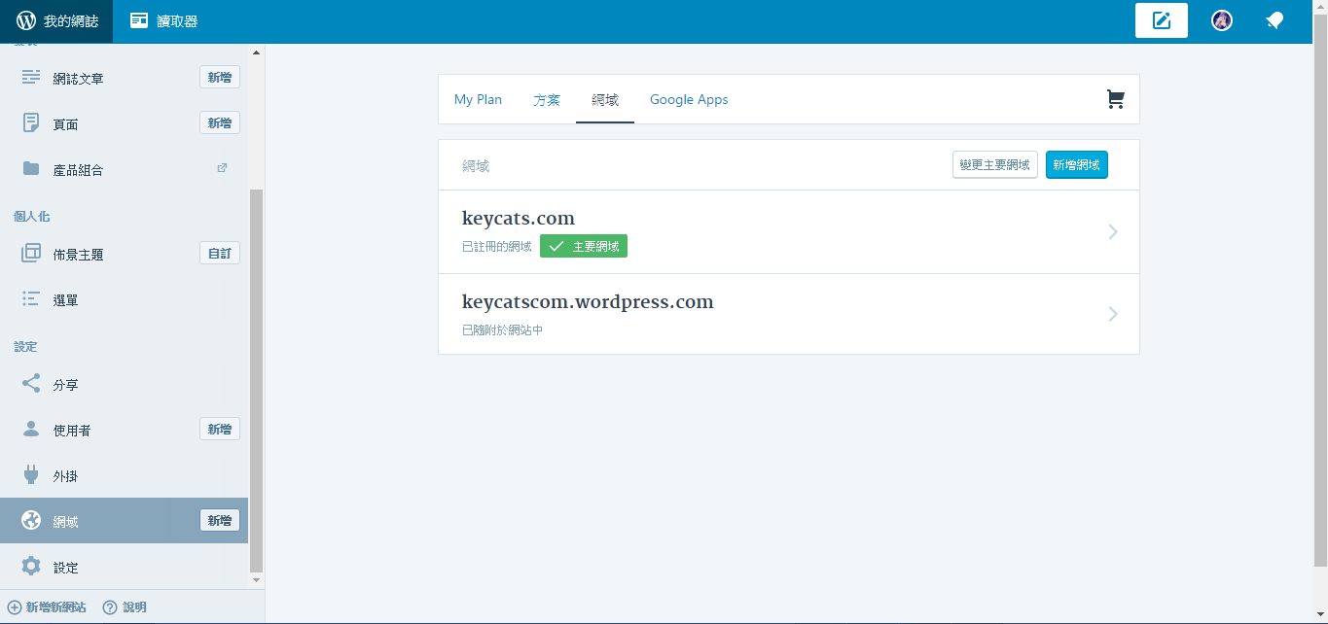Click the keycats.com domain name
Viewport: 1328px width, 624px height.
pos(519,218)
